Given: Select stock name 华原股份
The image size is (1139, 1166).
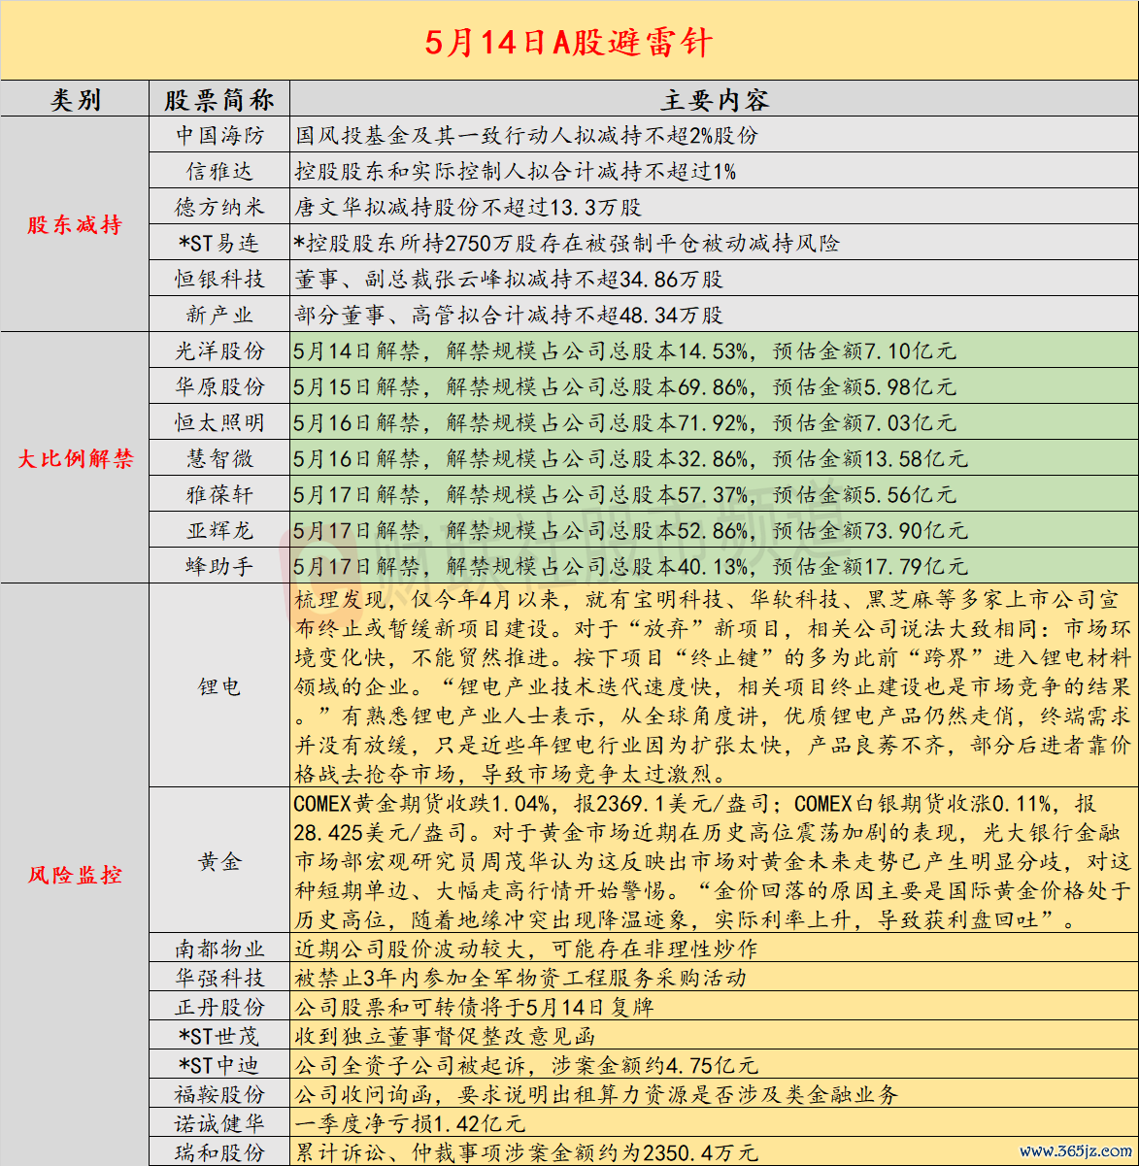Looking at the screenshot, I should pos(219,386).
